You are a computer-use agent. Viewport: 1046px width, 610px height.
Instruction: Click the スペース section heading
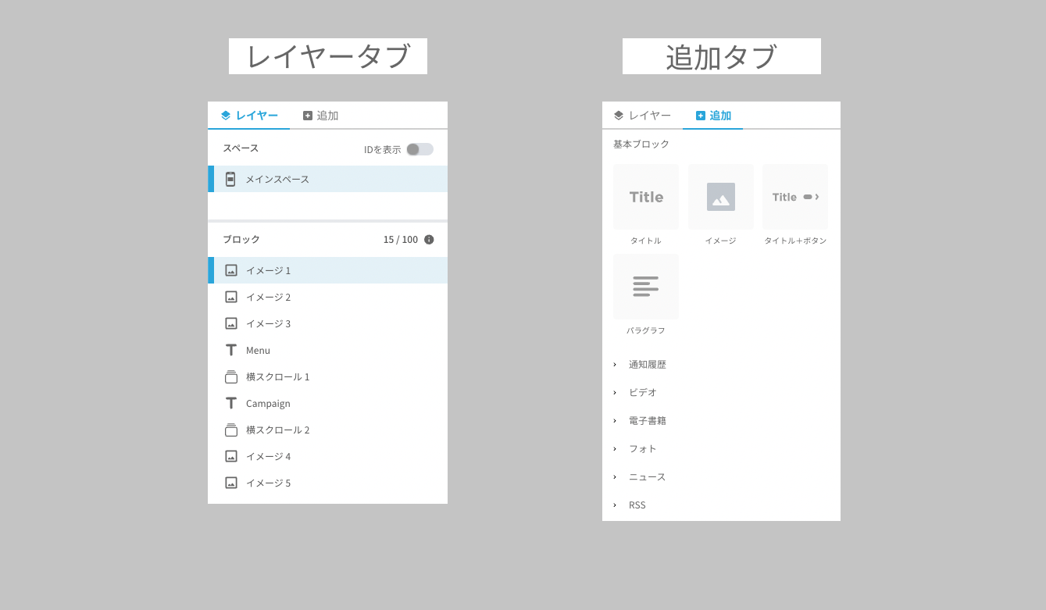(241, 148)
